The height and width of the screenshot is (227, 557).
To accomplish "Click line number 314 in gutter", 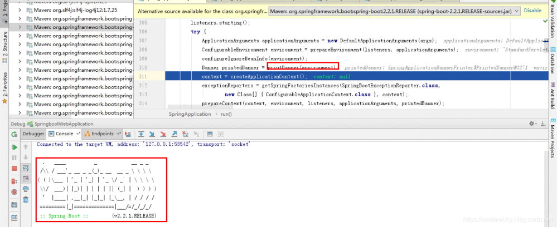I will click(x=143, y=103).
